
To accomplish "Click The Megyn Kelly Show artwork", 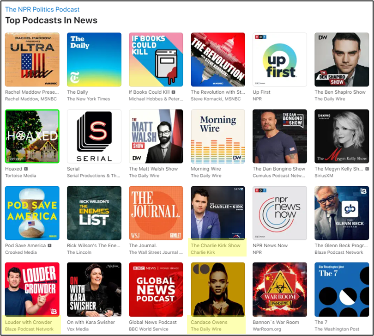I will (x=342, y=136).
